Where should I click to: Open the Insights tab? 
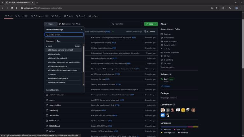[x=93, y=16]
